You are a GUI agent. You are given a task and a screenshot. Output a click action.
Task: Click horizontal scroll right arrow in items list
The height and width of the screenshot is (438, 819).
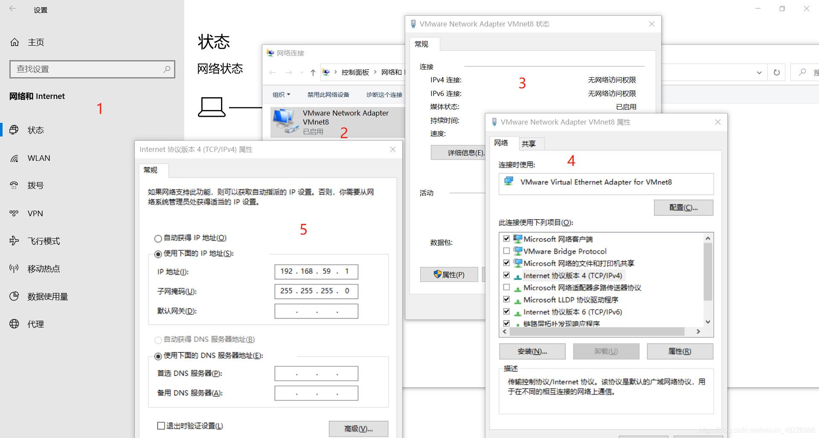click(x=698, y=331)
